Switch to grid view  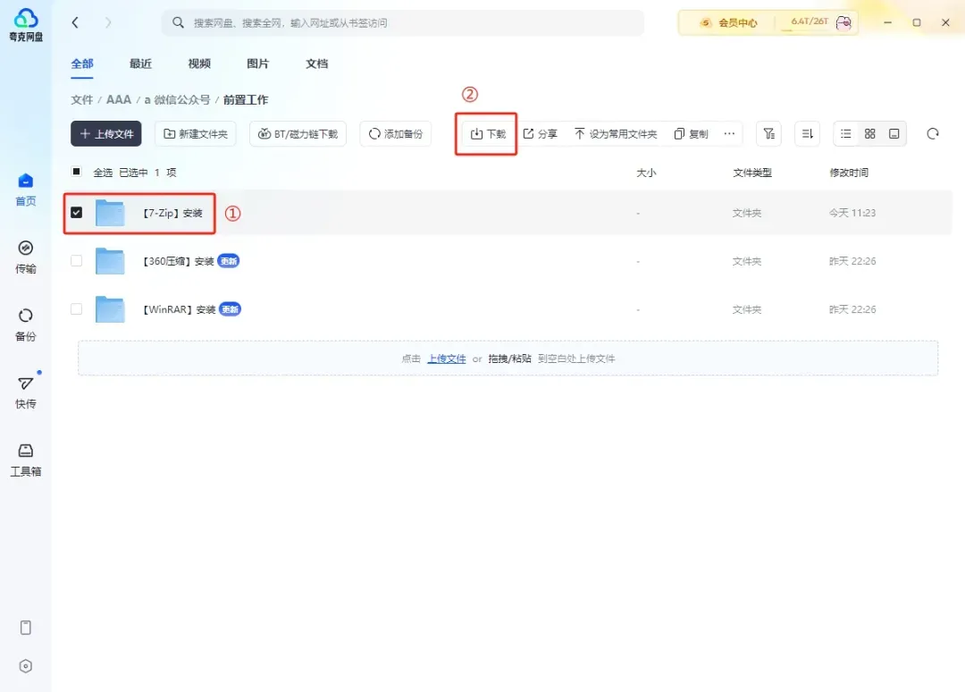point(869,133)
